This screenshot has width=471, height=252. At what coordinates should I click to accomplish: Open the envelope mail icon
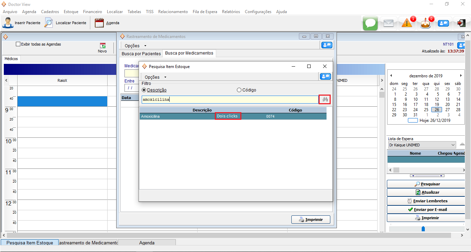click(389, 23)
